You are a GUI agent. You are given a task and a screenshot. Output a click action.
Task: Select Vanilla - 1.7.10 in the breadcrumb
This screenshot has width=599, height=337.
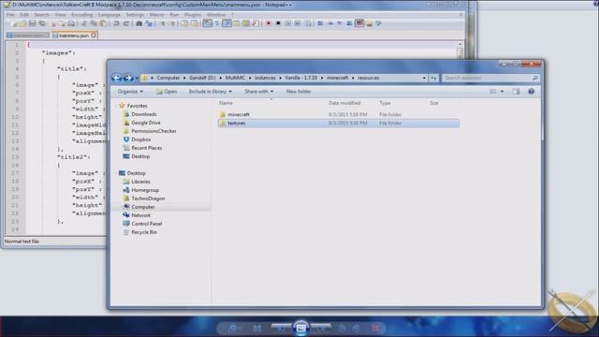(301, 78)
